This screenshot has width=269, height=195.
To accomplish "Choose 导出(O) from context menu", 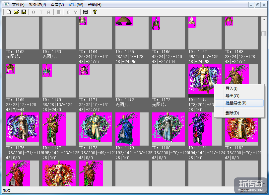I will (239, 96).
